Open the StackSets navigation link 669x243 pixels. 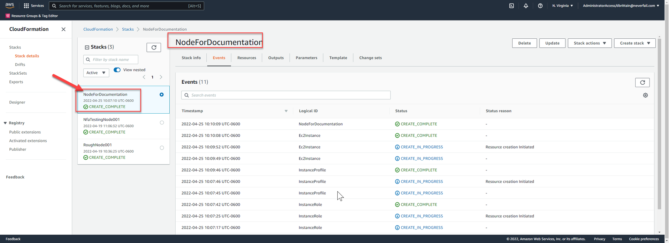tap(18, 73)
